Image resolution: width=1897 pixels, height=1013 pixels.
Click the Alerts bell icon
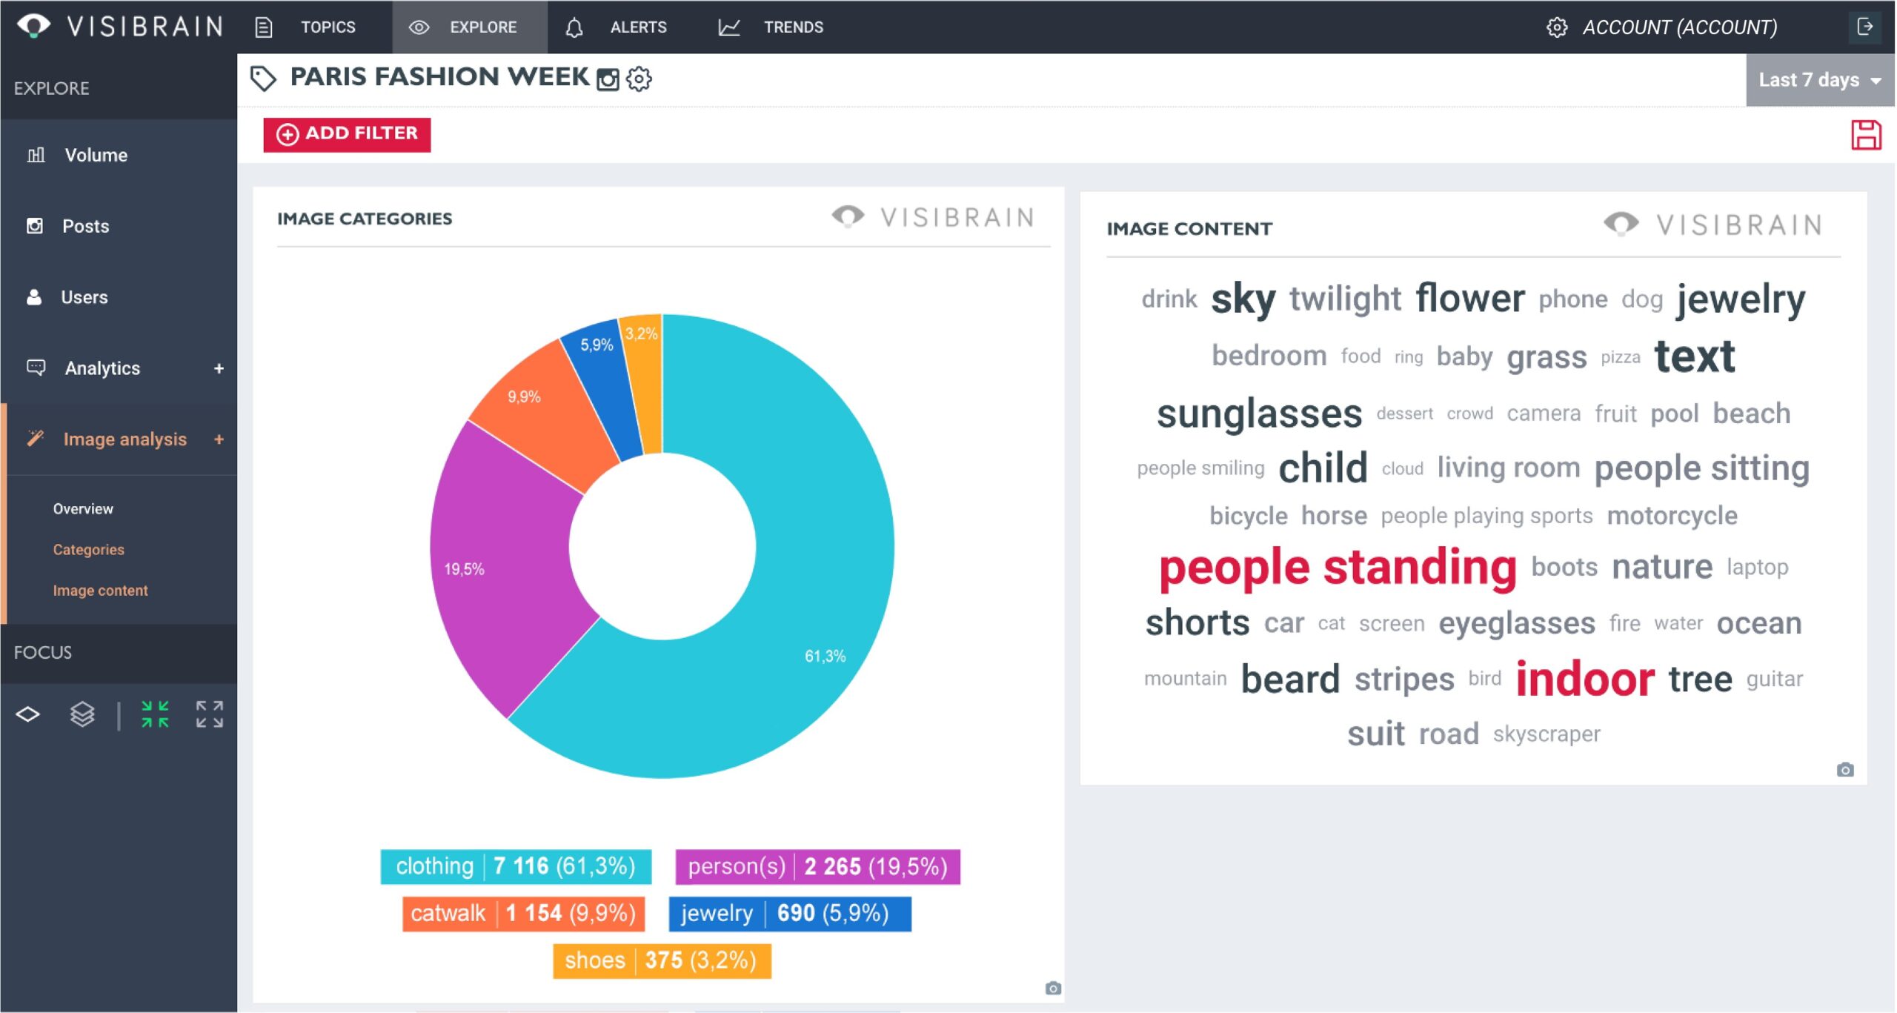point(574,27)
